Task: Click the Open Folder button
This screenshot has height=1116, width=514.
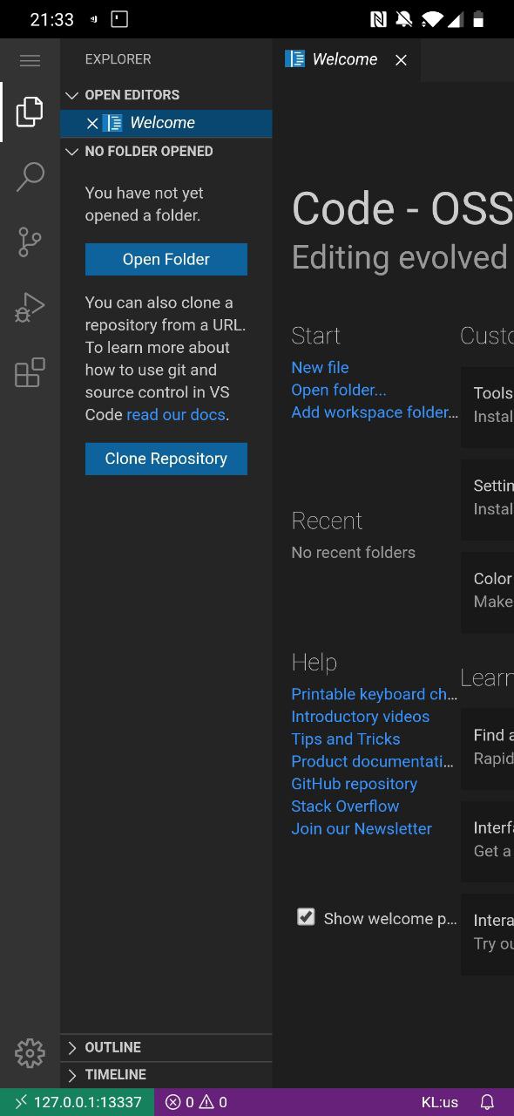Action: 166,260
